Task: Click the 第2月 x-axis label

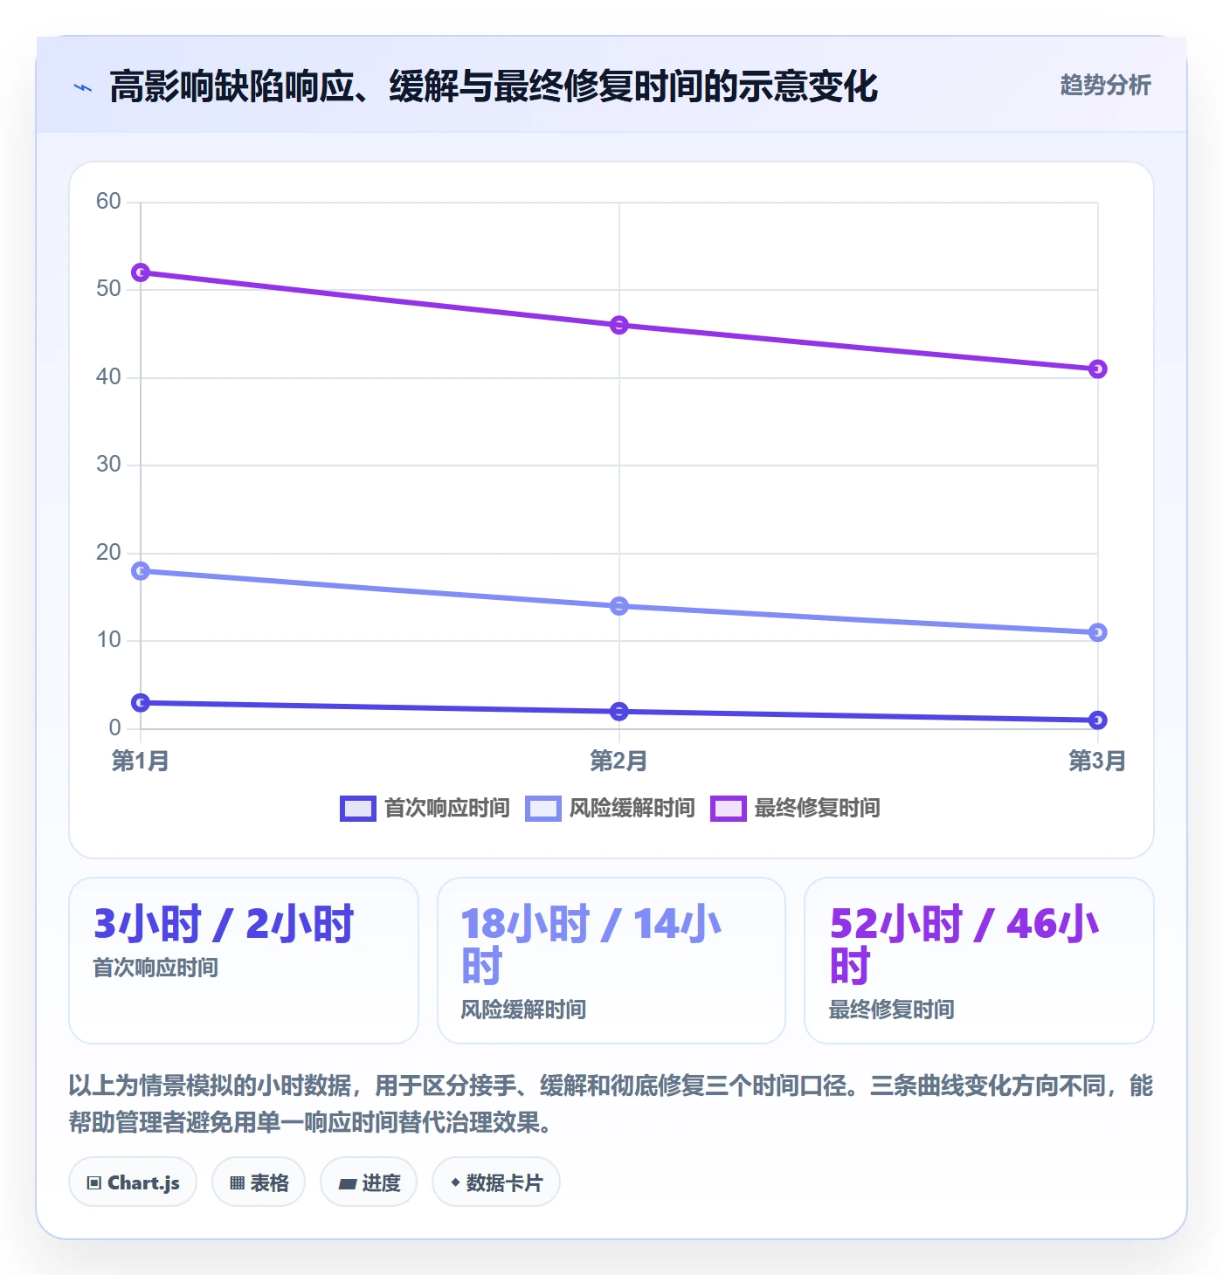Action: [619, 761]
